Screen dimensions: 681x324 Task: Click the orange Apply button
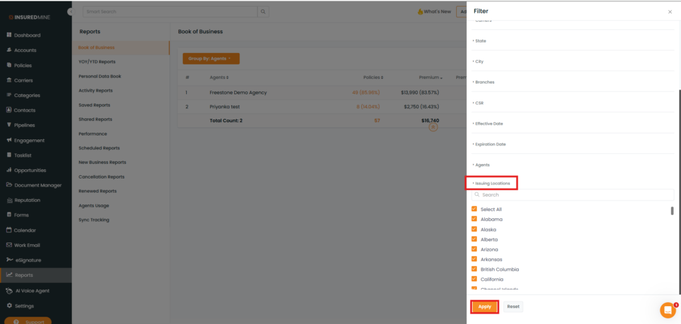(x=485, y=307)
